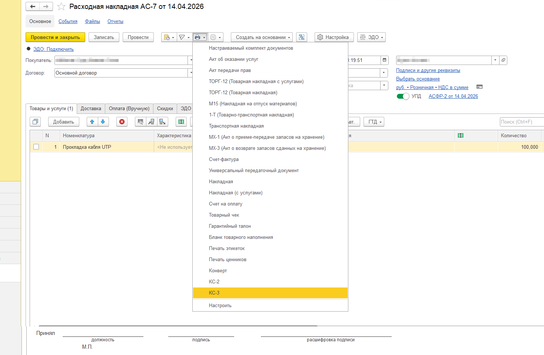Click the greyed-out round icon beside the printer
544x355 pixels.
[213, 37]
